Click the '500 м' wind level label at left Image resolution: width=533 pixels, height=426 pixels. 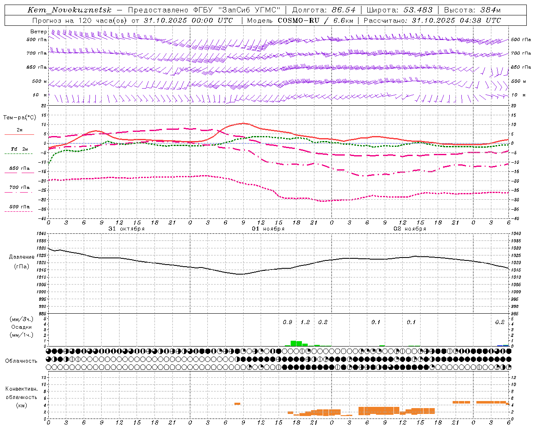tap(40, 82)
